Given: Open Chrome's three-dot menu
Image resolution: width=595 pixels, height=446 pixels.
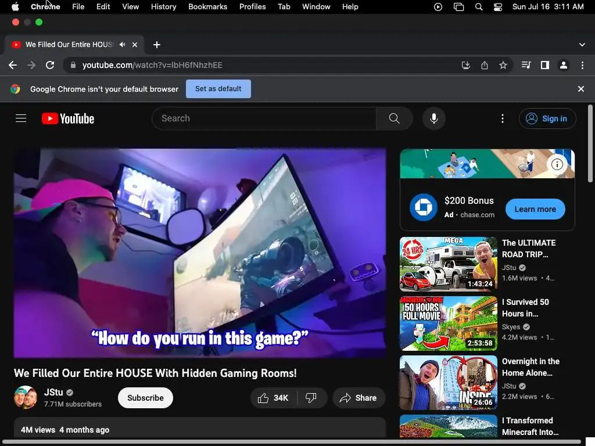Looking at the screenshot, I should 582,65.
